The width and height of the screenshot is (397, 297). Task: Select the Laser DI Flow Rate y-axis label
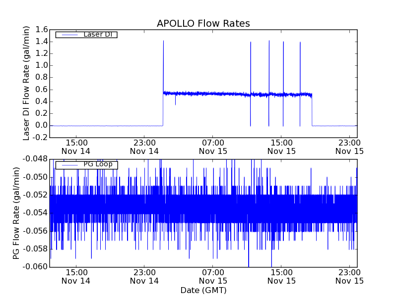(x=27, y=83)
